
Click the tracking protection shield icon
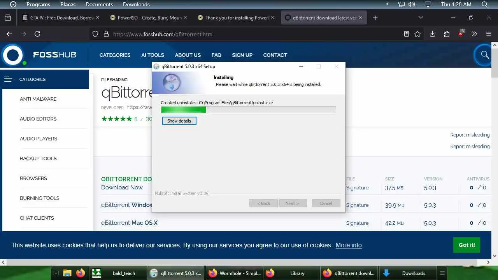[95, 34]
